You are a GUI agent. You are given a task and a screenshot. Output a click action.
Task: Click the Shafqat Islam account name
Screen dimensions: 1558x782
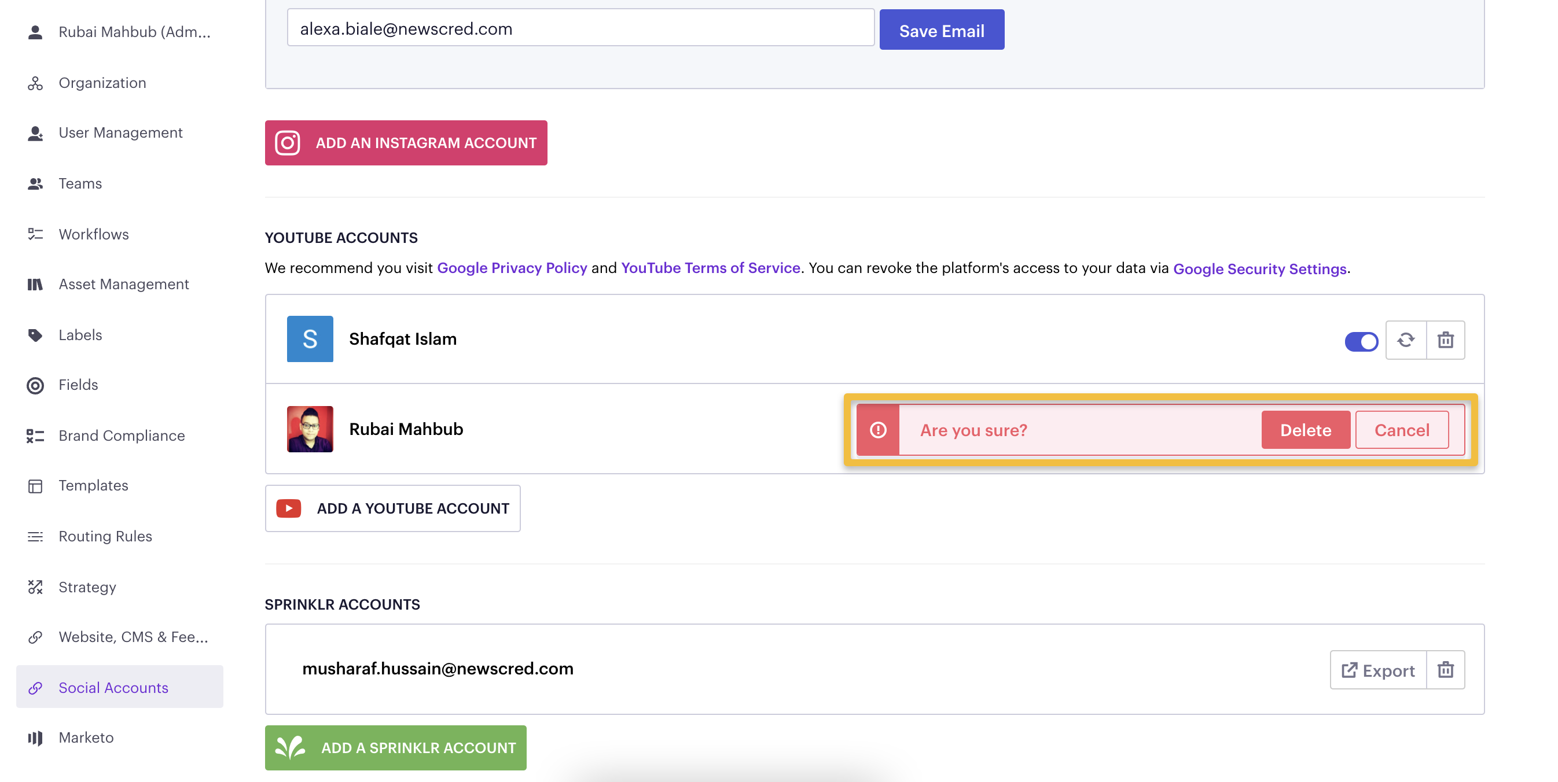403,339
